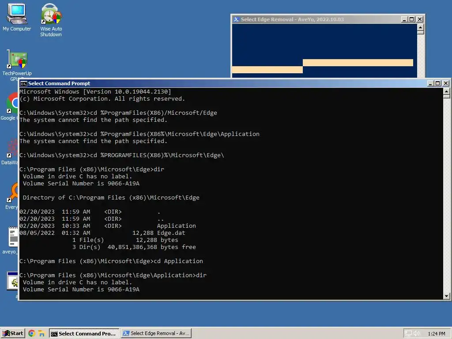Image resolution: width=452 pixels, height=339 pixels.
Task: Close the Command Prompt window
Action: [446, 83]
